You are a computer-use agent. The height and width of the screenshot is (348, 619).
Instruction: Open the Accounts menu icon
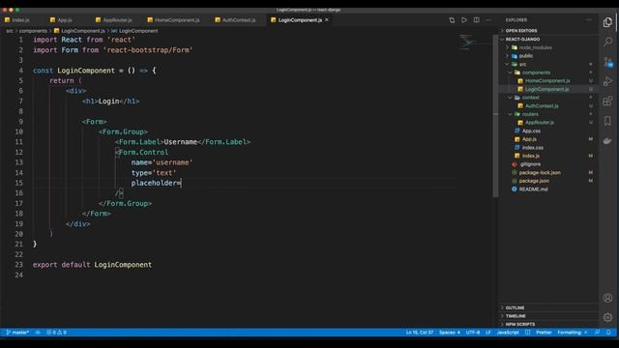607,298
